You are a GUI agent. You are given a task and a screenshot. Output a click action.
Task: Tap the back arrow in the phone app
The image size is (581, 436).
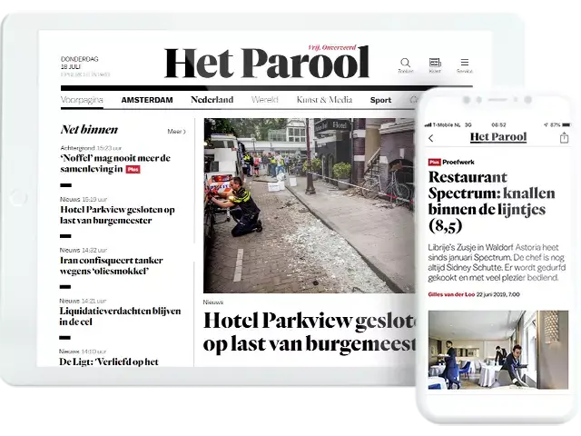click(x=431, y=138)
